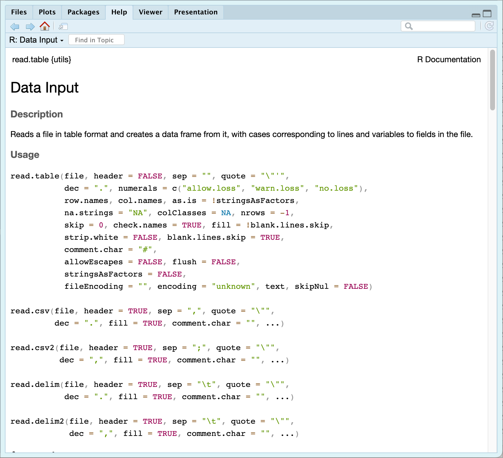Switch to the Plots tab
Viewport: 503px width, 458px height.
(47, 12)
